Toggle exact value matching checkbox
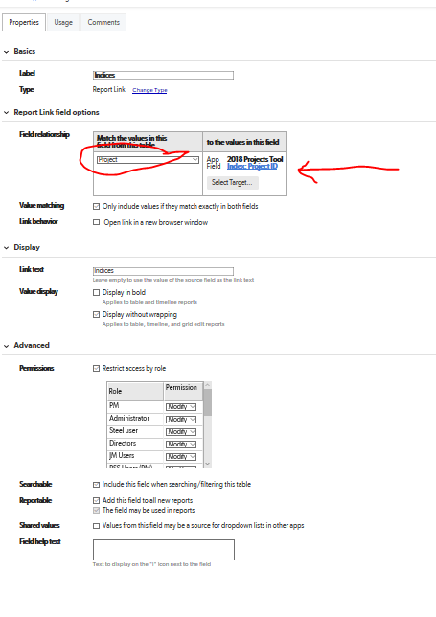The height and width of the screenshot is (617, 436). point(97,207)
